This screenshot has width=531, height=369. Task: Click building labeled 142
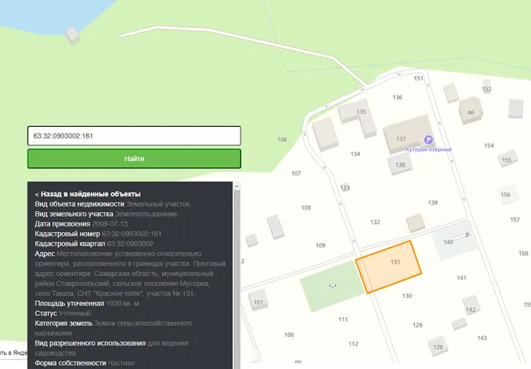tap(471, 306)
